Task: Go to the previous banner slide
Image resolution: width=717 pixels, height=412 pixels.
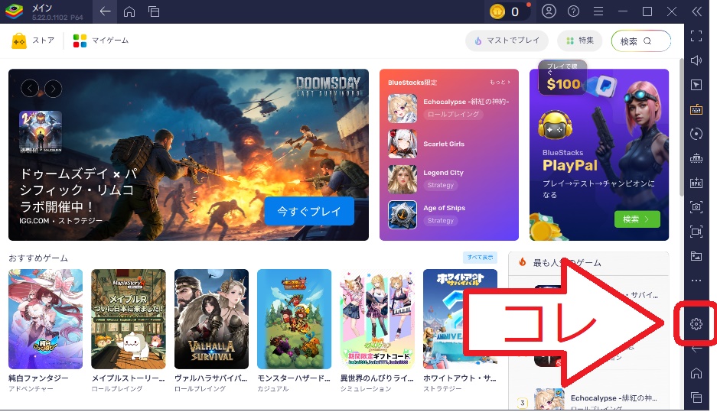Action: [x=30, y=89]
